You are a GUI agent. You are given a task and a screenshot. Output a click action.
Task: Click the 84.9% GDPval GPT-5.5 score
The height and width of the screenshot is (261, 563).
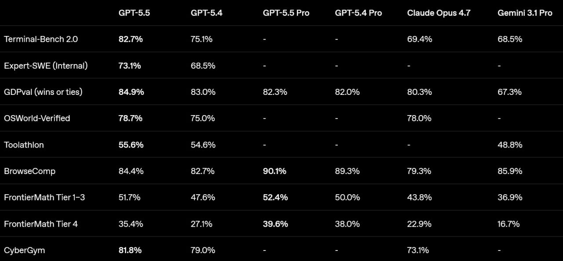[131, 92]
